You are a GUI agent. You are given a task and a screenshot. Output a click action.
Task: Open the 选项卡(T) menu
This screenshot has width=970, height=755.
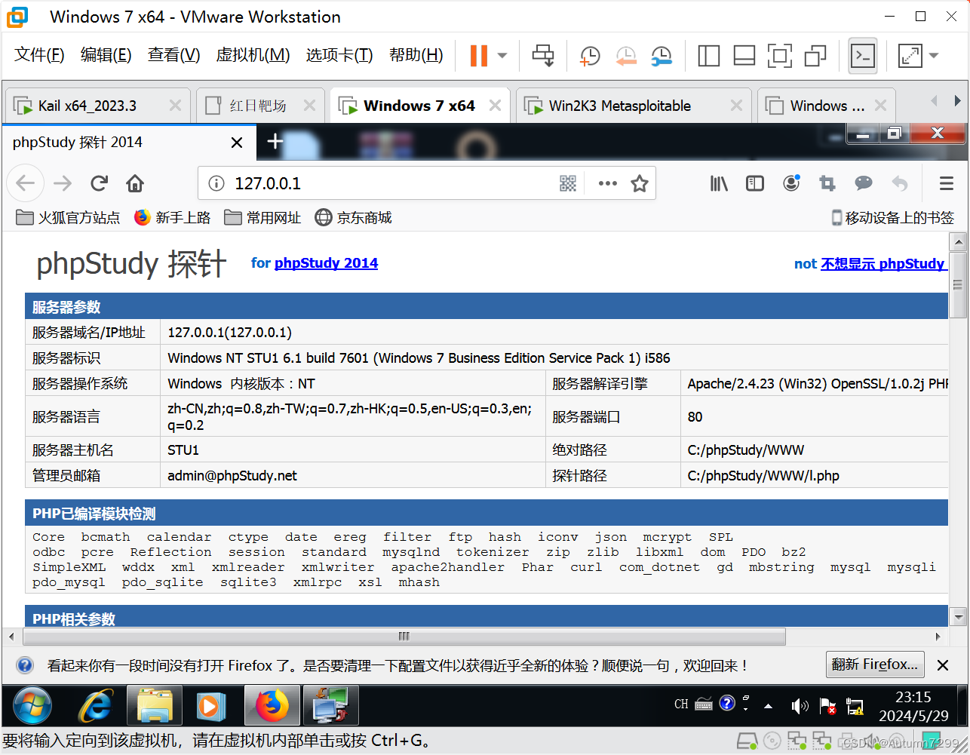[x=339, y=55]
